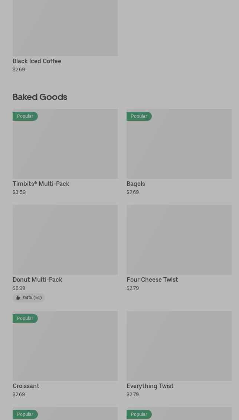Click the thumbs-up icon on the 94% rating
Viewport: 239px width, 420px height.
click(x=18, y=298)
